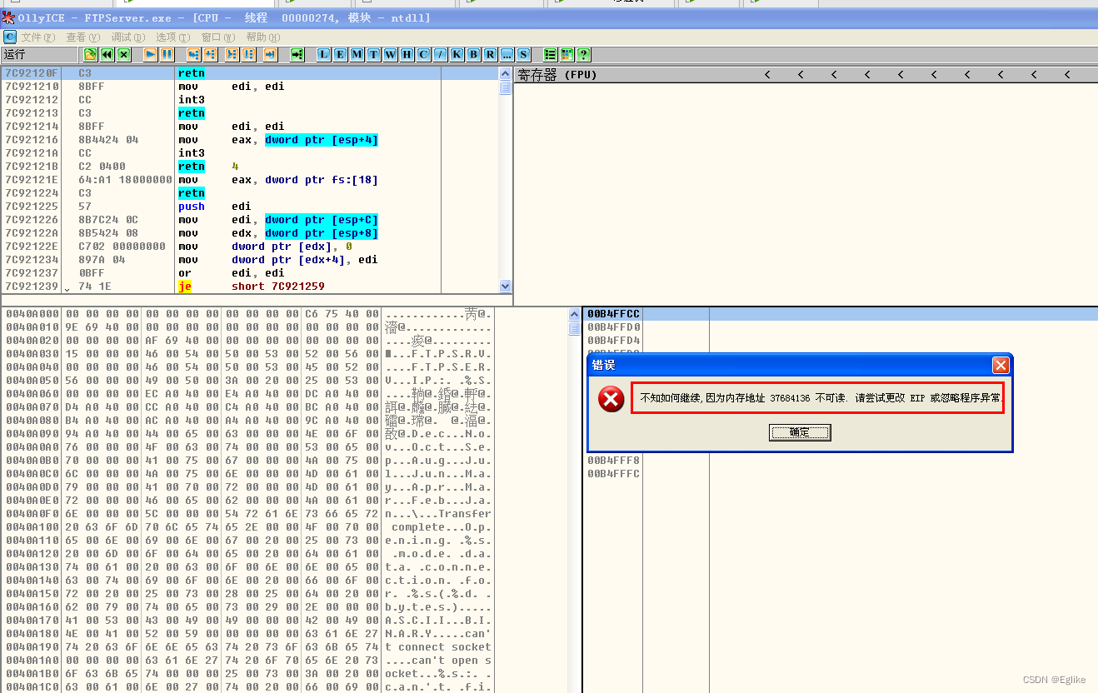
Task: Select the push edi line at 7C921225
Action: pyautogui.click(x=249, y=207)
